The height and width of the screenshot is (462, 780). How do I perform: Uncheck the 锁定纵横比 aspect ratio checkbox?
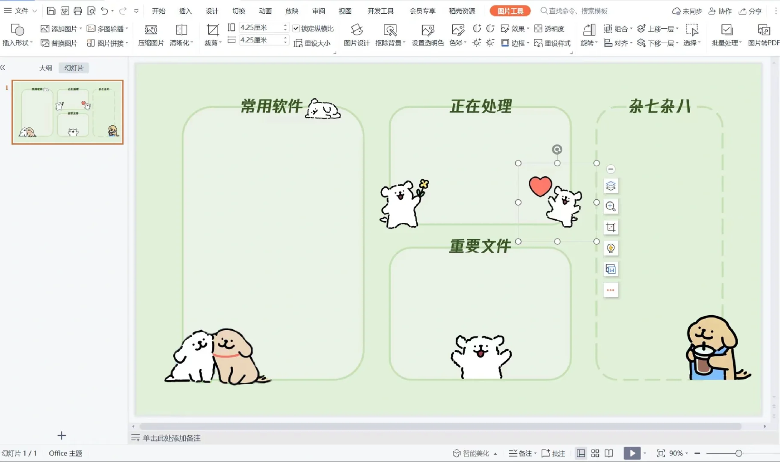pyautogui.click(x=296, y=28)
